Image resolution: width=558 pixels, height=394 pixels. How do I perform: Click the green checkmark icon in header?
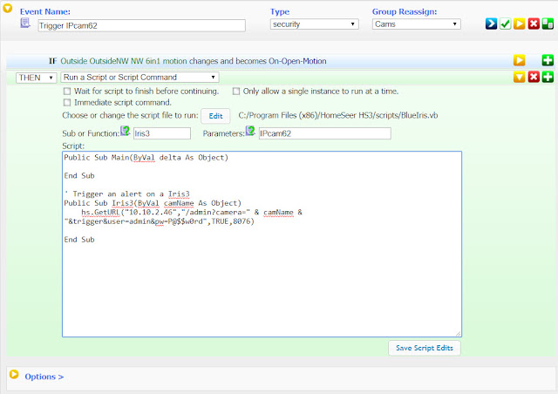point(506,24)
